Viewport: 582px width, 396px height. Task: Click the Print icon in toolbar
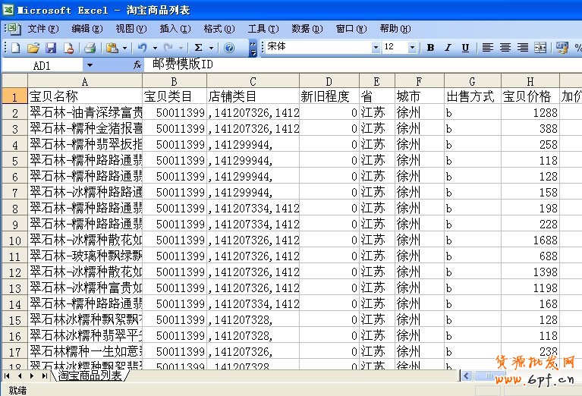pyautogui.click(x=90, y=48)
